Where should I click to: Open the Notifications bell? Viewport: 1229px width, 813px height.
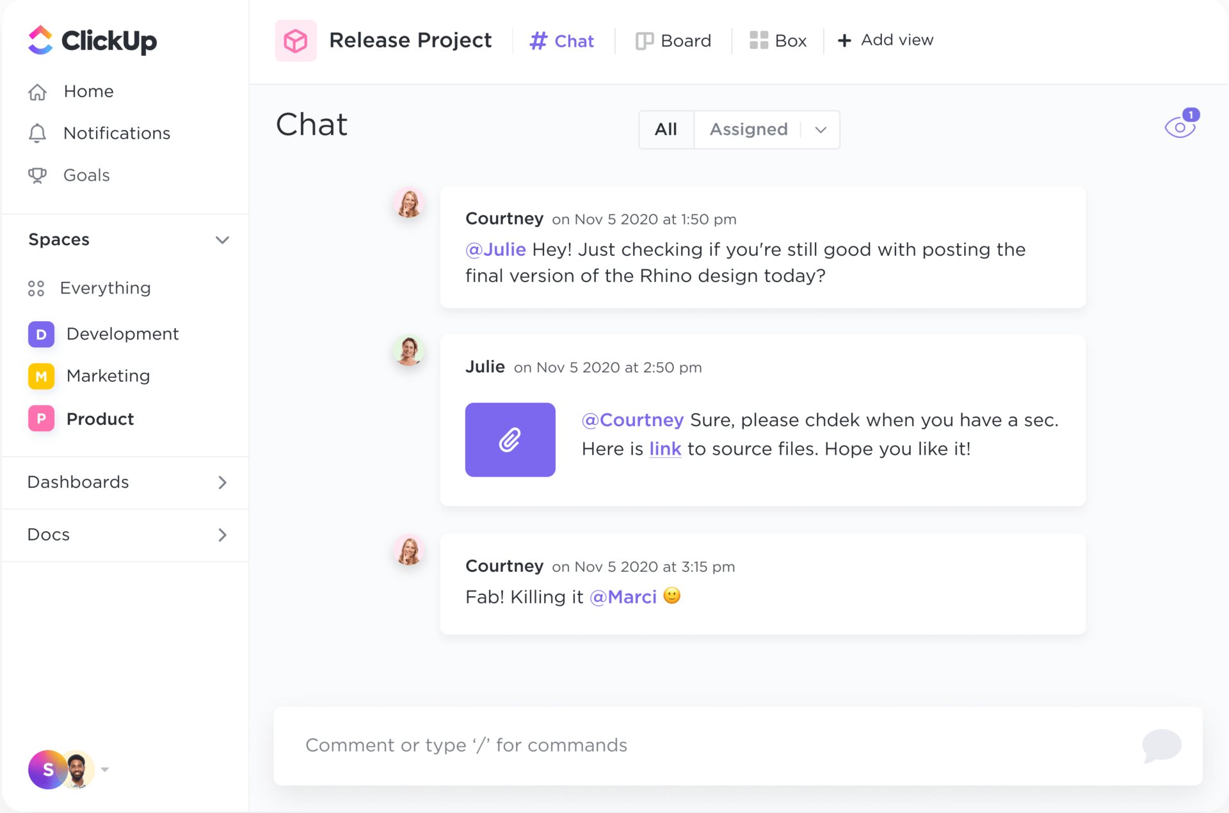[x=37, y=133]
